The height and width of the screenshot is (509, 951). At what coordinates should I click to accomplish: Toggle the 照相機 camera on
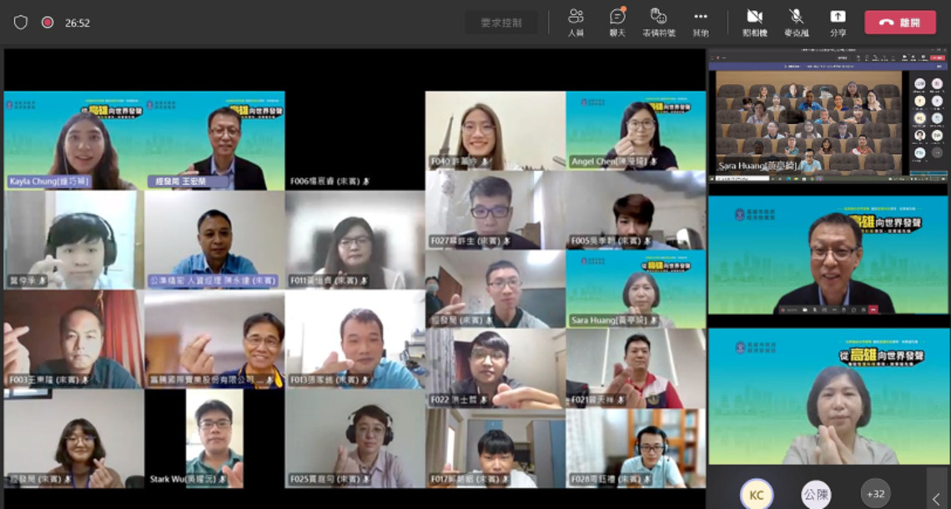(x=754, y=22)
